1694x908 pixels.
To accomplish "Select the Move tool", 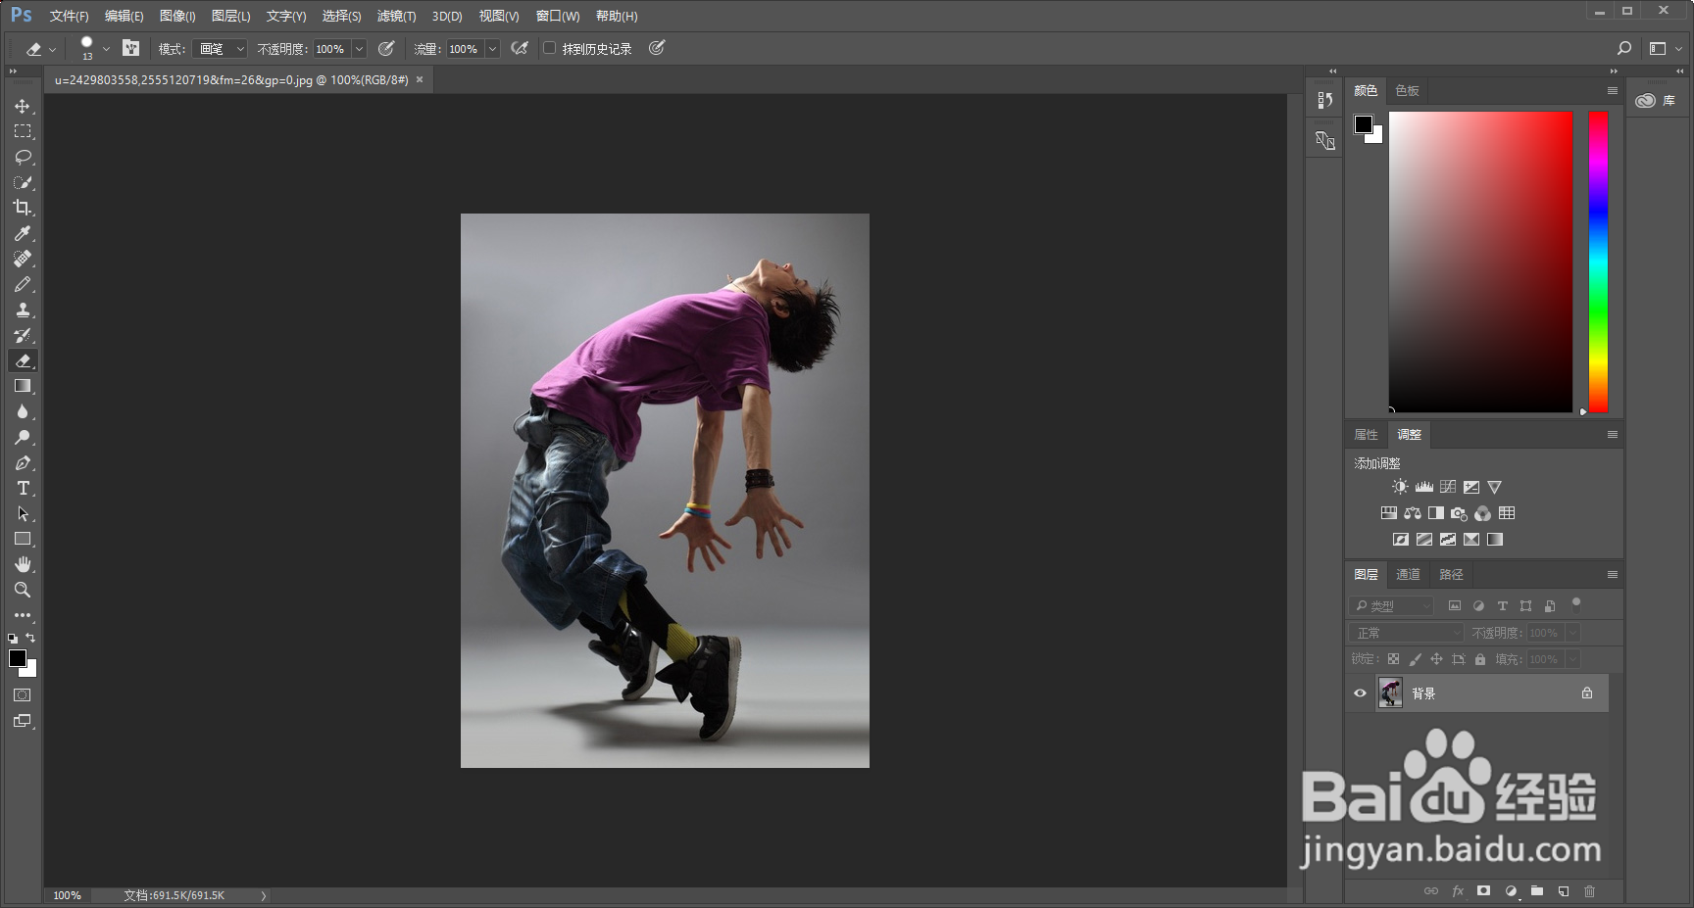I will [x=23, y=106].
